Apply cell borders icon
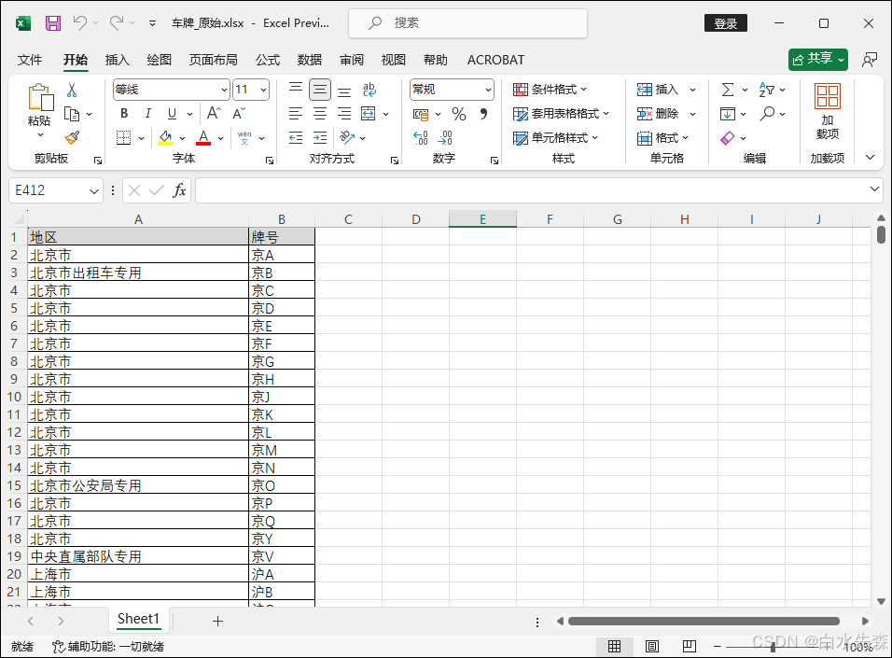Image resolution: width=892 pixels, height=658 pixels. [x=123, y=138]
